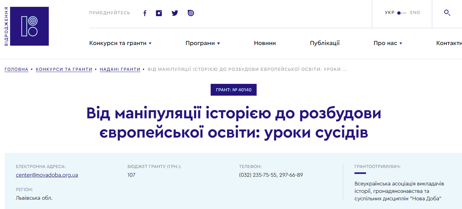
Task: Set the language switch to УКР
Action: (x=389, y=12)
